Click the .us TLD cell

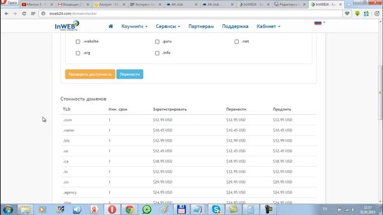pyautogui.click(x=66, y=151)
